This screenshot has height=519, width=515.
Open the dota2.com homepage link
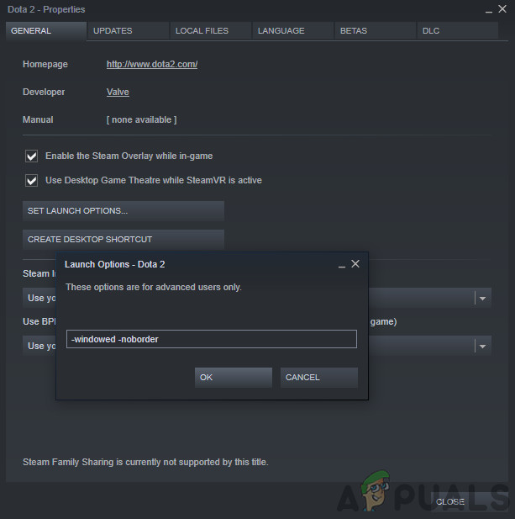pyautogui.click(x=152, y=64)
